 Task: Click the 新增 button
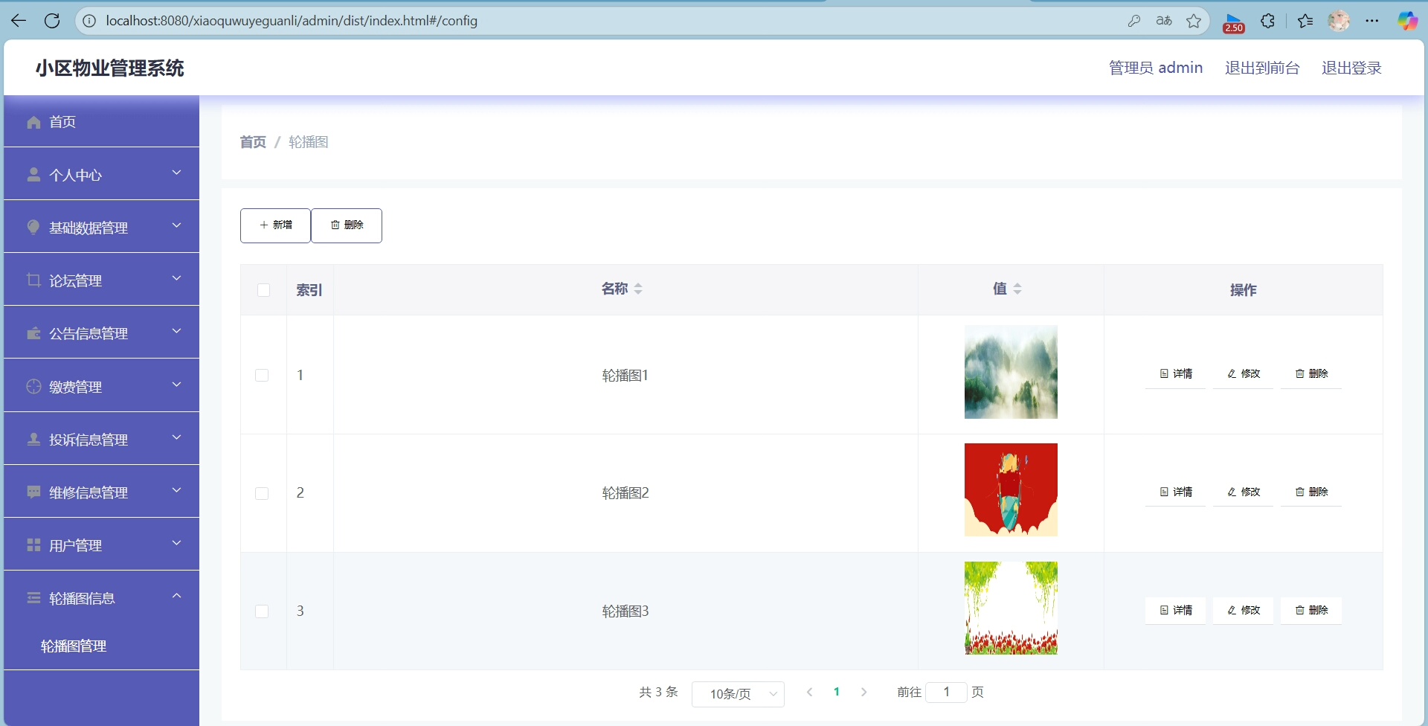pos(275,225)
